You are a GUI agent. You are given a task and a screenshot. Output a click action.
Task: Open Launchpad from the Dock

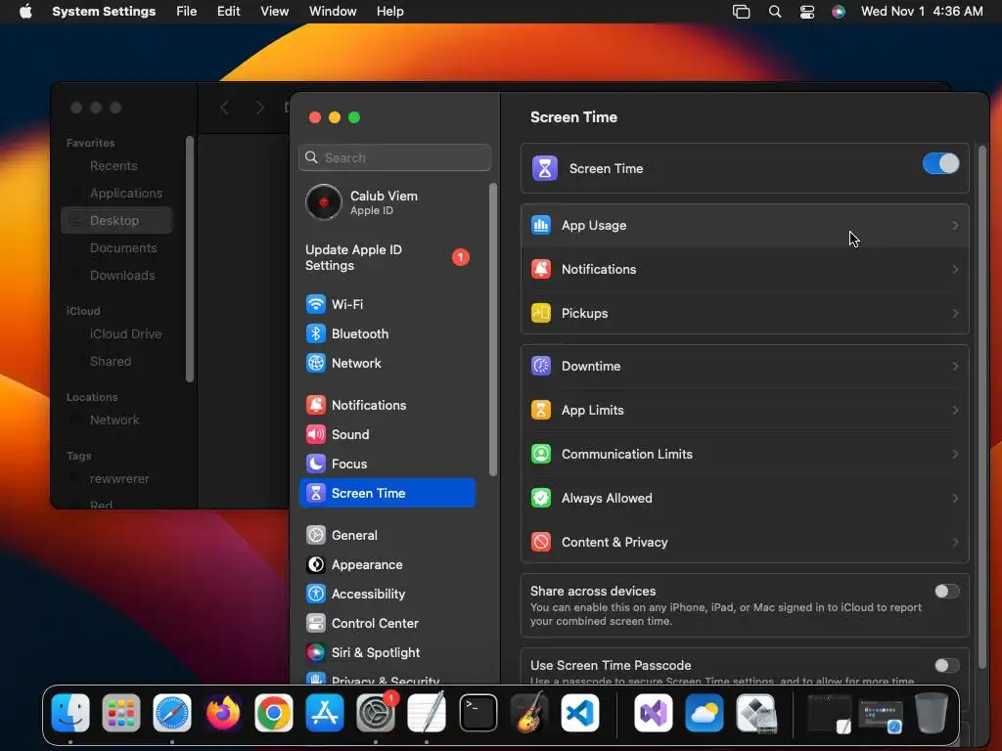120,713
